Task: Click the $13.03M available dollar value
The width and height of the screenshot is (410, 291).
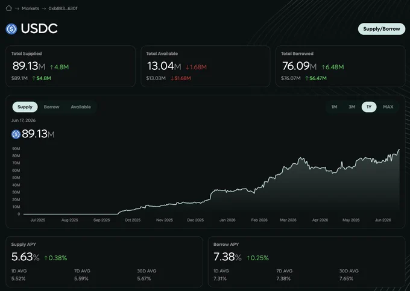Action: pos(156,78)
